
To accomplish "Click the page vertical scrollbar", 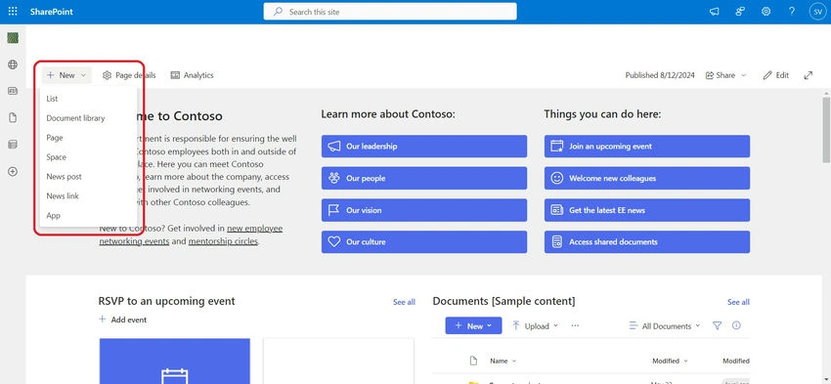I will [x=826, y=130].
